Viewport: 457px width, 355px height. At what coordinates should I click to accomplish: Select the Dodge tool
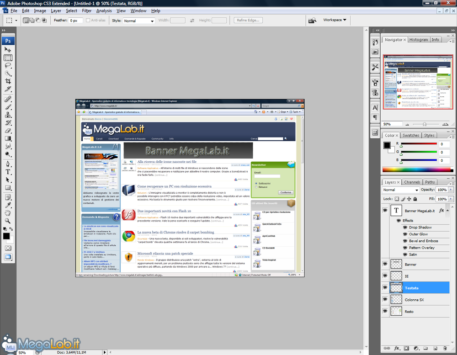[8, 154]
